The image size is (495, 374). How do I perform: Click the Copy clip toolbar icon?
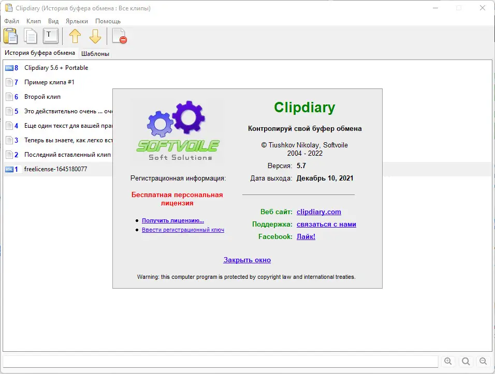click(31, 36)
